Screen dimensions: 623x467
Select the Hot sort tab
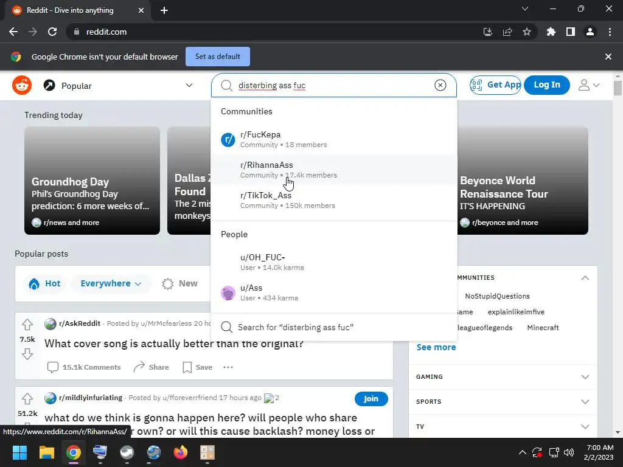pyautogui.click(x=45, y=283)
